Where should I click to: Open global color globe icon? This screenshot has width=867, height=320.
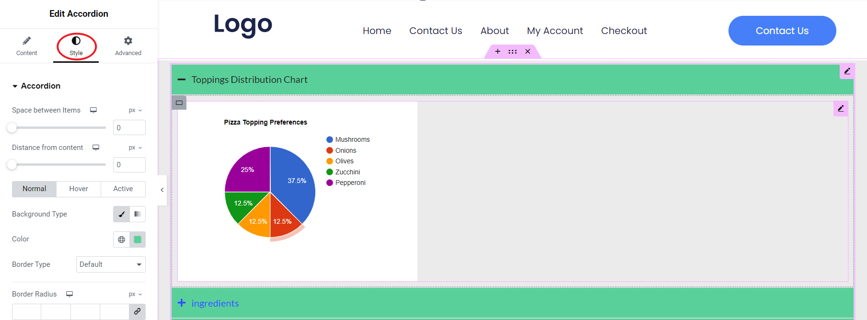(122, 240)
